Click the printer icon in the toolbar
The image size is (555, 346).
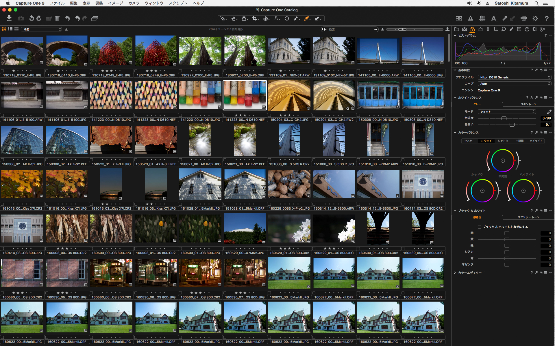pos(523,18)
